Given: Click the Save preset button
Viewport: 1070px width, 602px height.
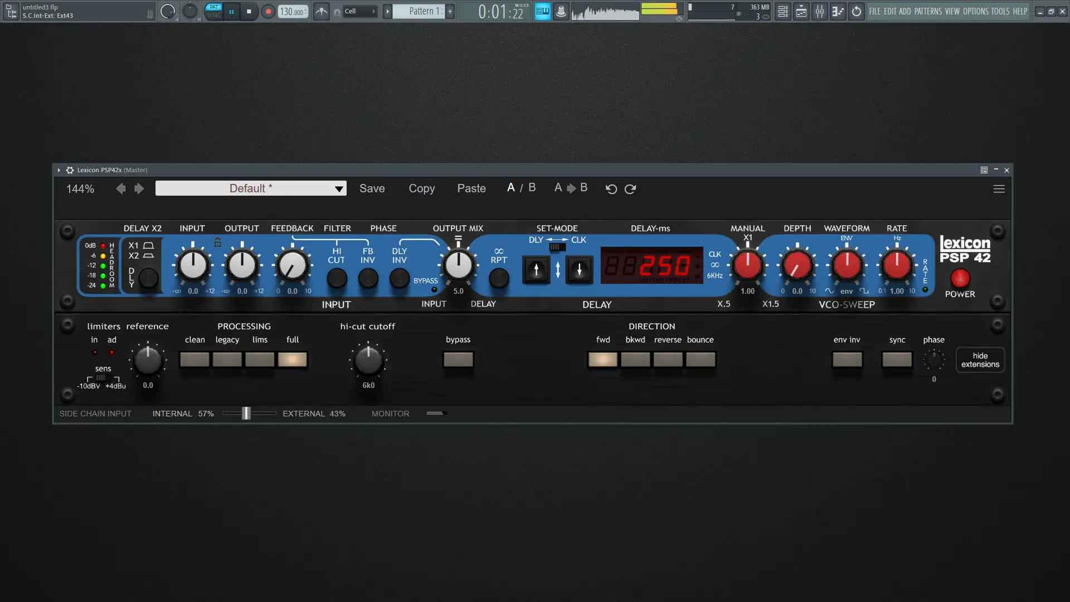Looking at the screenshot, I should [x=372, y=188].
